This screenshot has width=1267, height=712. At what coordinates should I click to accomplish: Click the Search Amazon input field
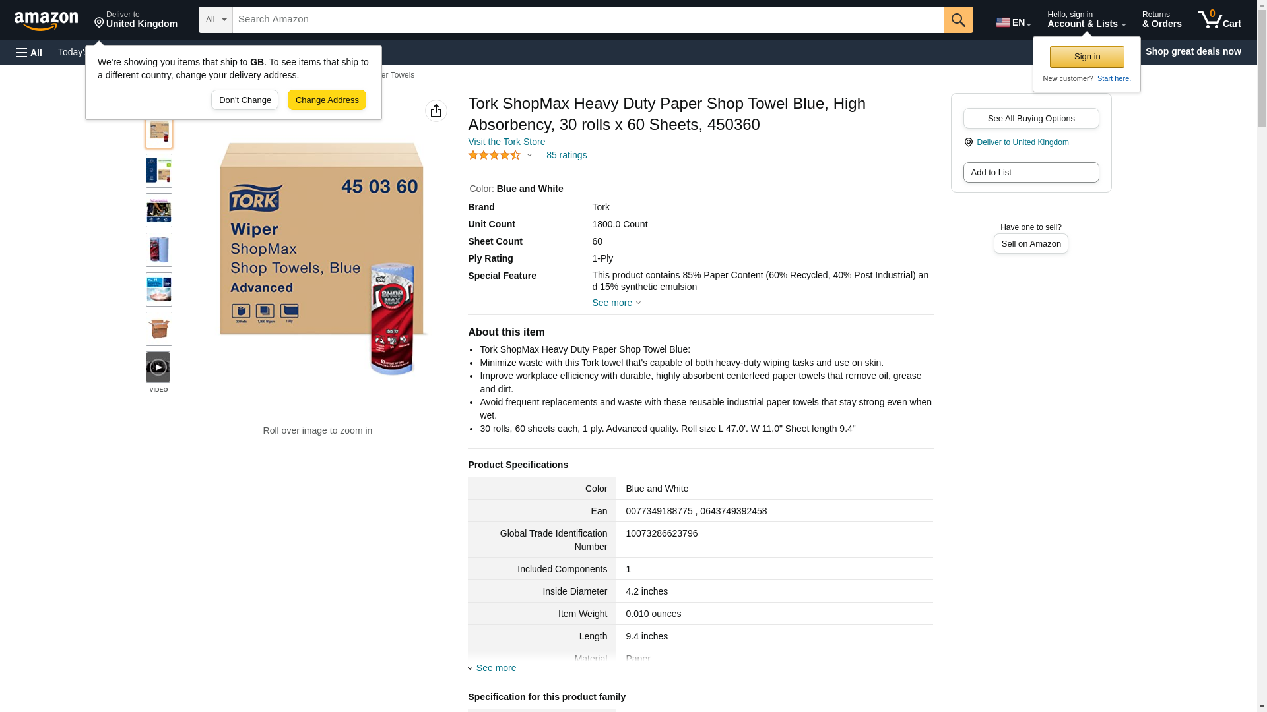587,20
